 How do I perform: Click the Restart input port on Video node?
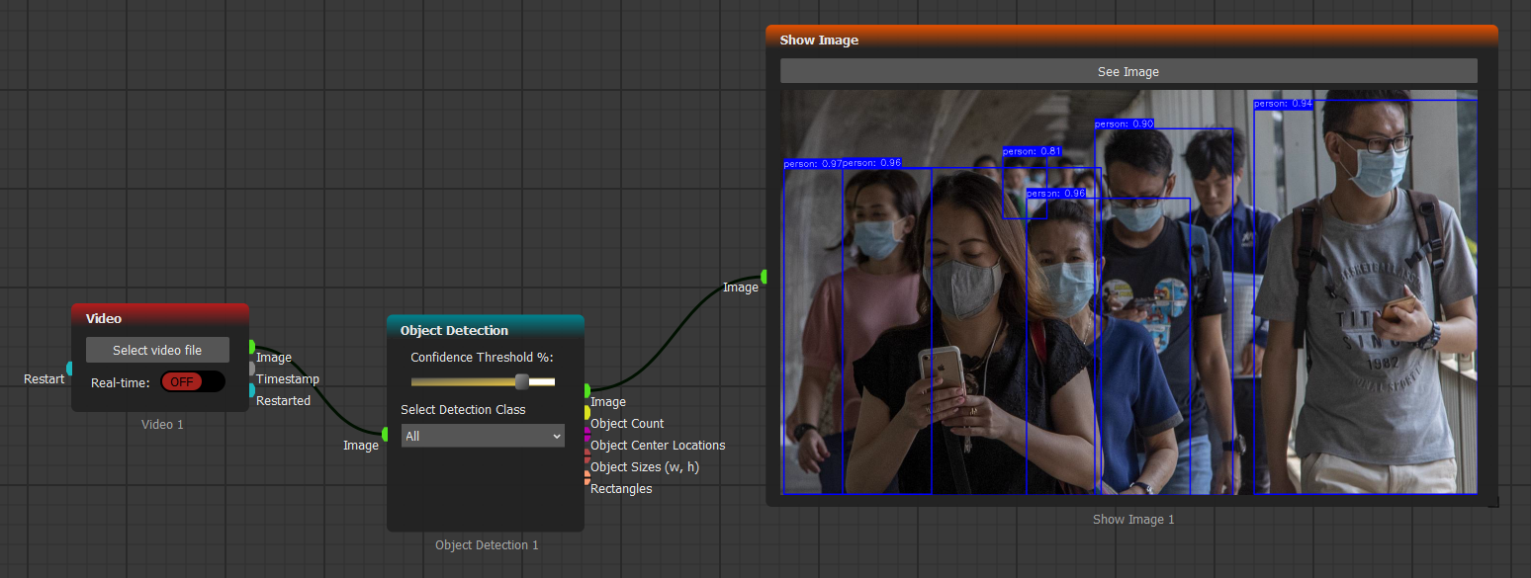(x=69, y=370)
